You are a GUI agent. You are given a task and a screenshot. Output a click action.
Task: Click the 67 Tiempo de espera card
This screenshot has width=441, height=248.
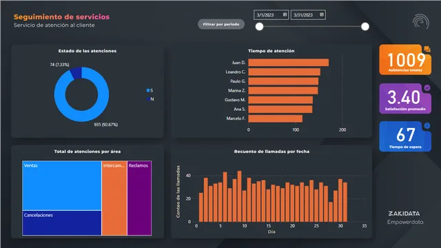point(405,136)
